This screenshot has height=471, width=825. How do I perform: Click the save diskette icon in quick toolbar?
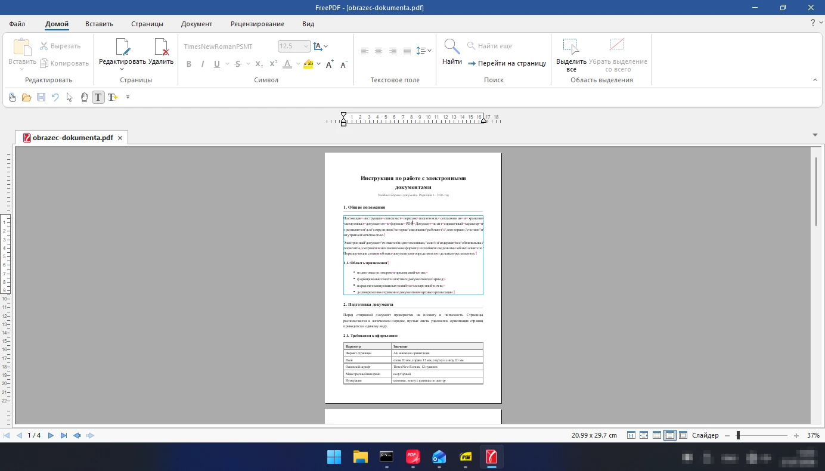click(x=41, y=97)
